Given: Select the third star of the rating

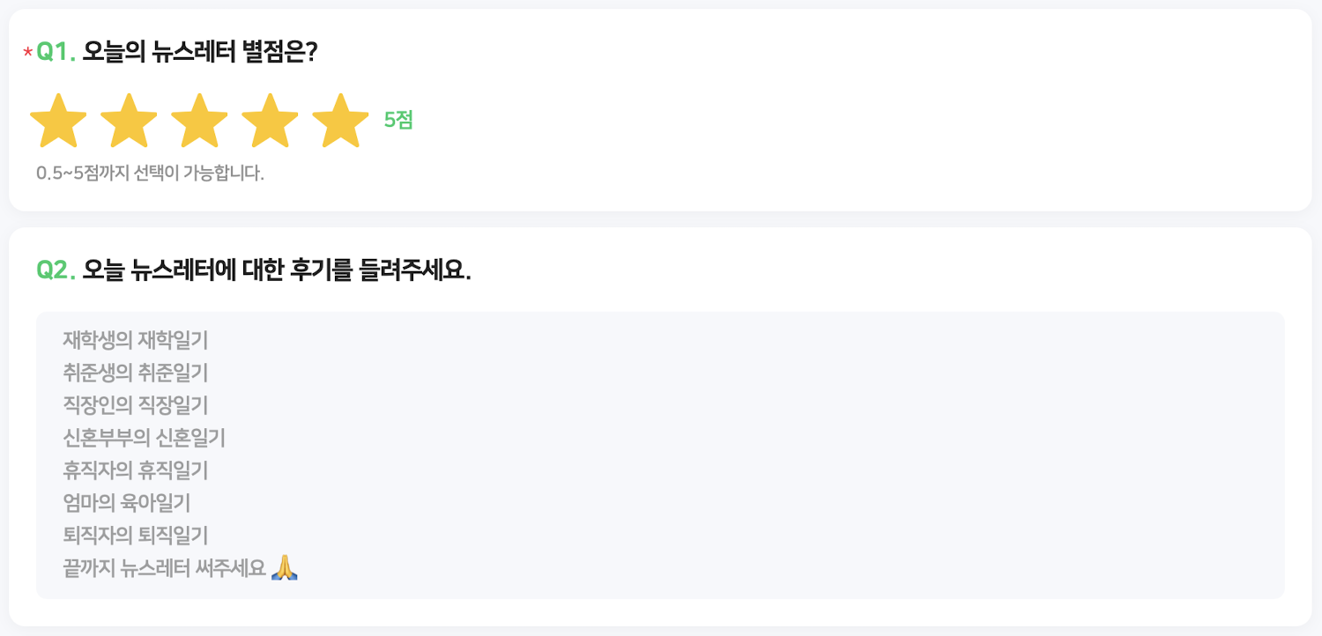Looking at the screenshot, I should [x=200, y=121].
